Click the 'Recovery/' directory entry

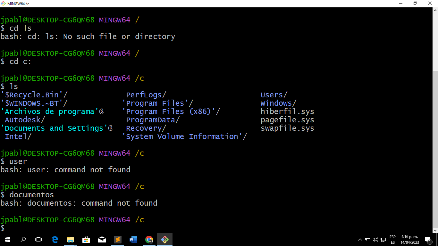146,128
